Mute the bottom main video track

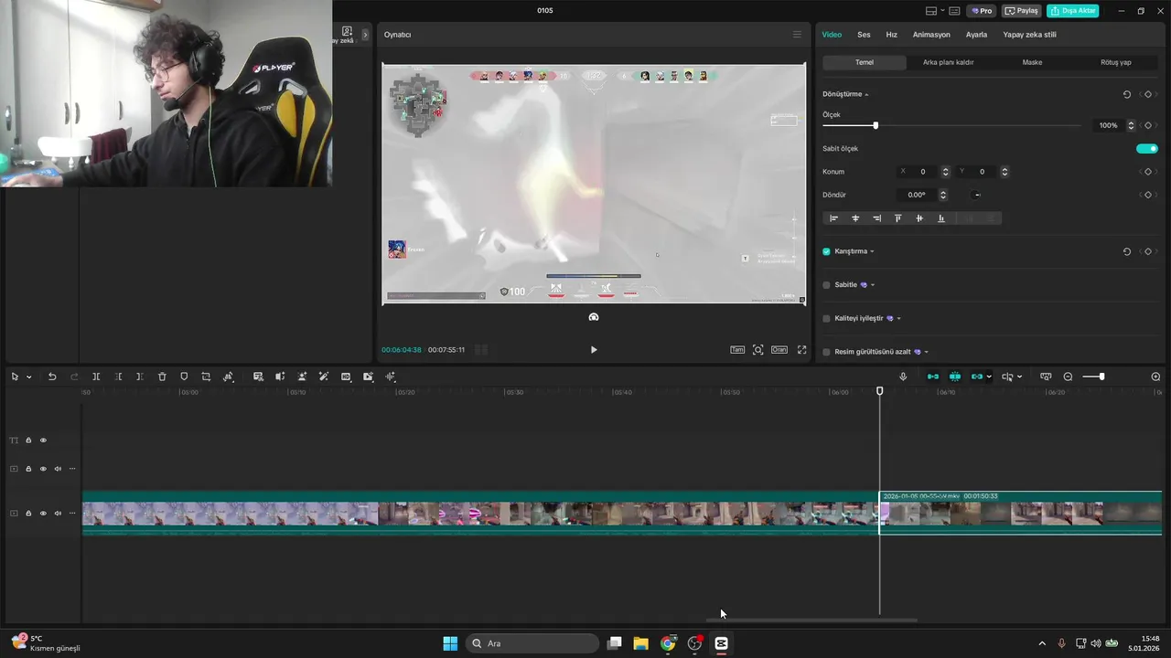[58, 514]
